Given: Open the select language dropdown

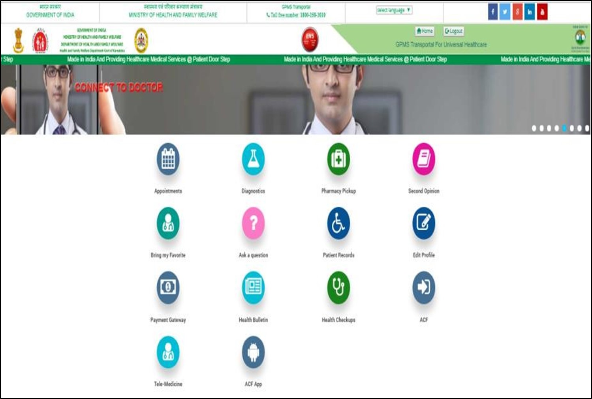Looking at the screenshot, I should (394, 10).
